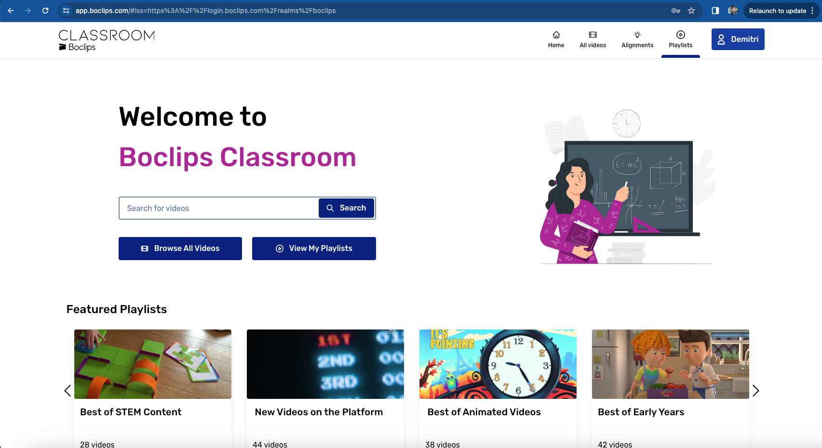This screenshot has height=448, width=822.
Task: Click the browser forward arrow
Action: 28,11
